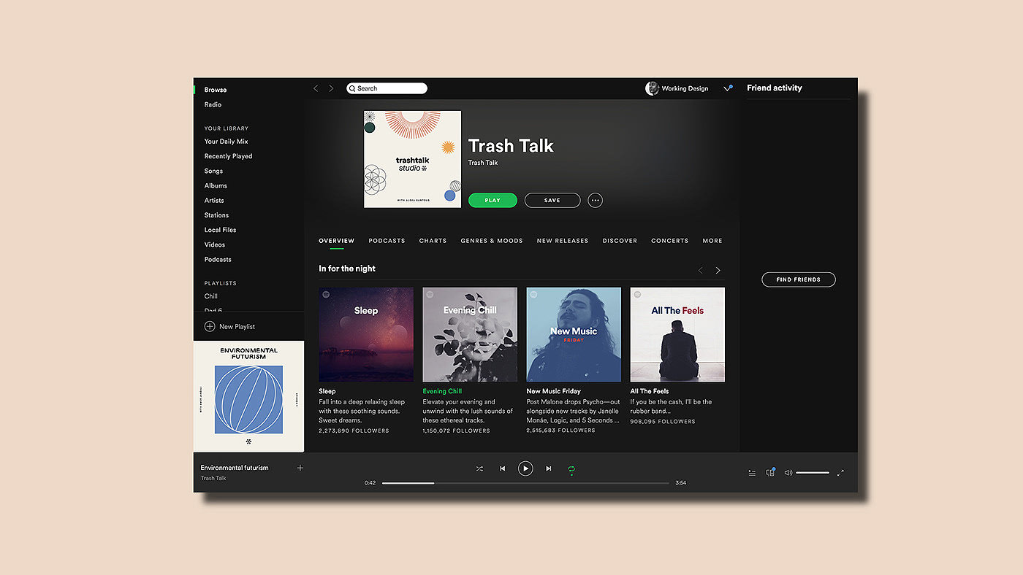
Task: Click the FIND FRIENDS button
Action: click(x=798, y=279)
